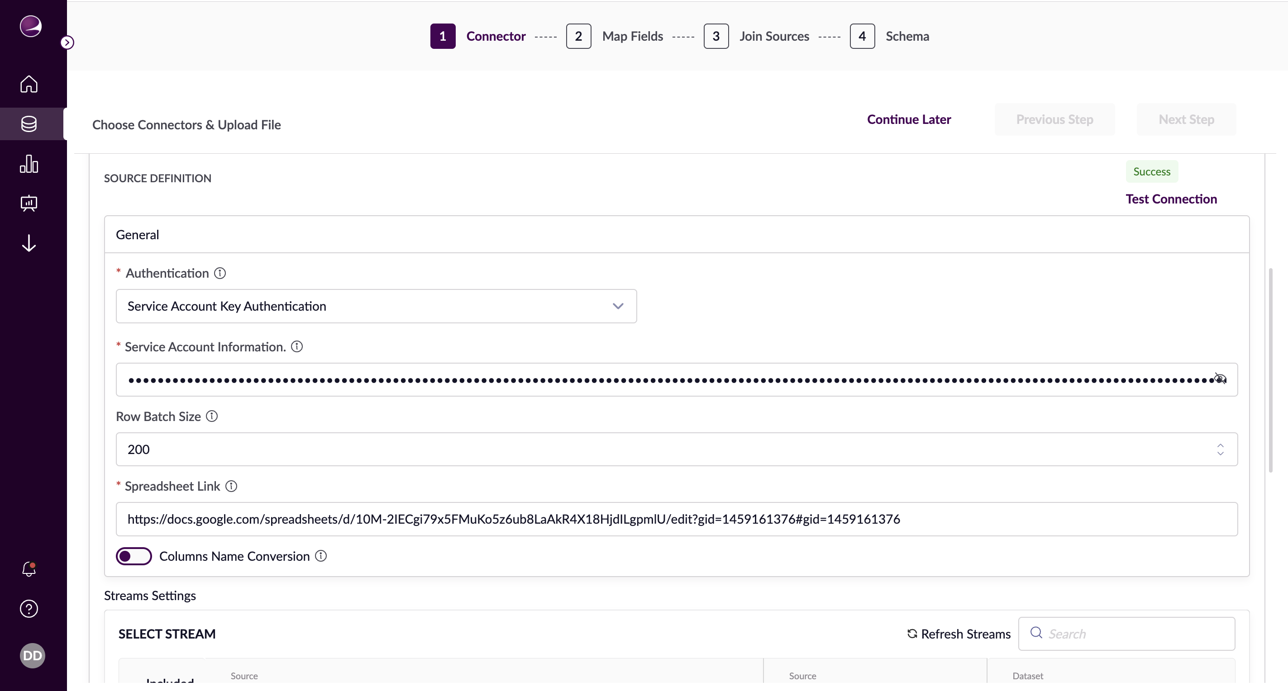Increase Row Batch Size using up arrow

(x=1221, y=445)
